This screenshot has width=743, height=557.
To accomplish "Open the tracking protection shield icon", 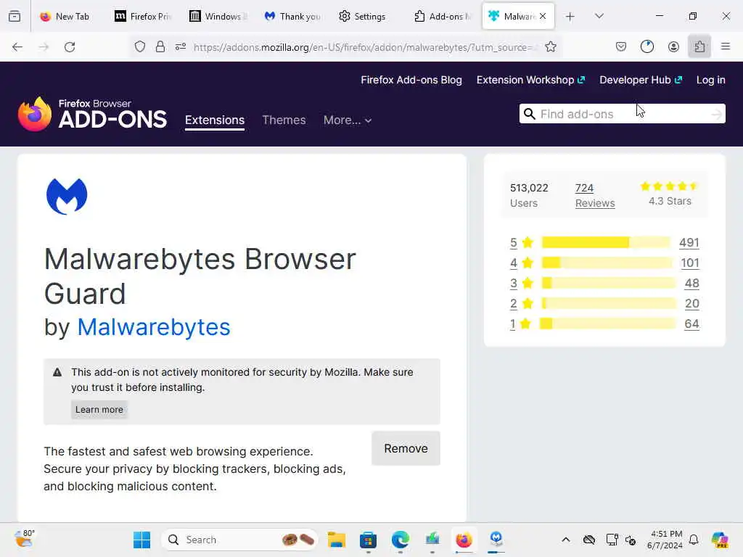I will pyautogui.click(x=140, y=47).
